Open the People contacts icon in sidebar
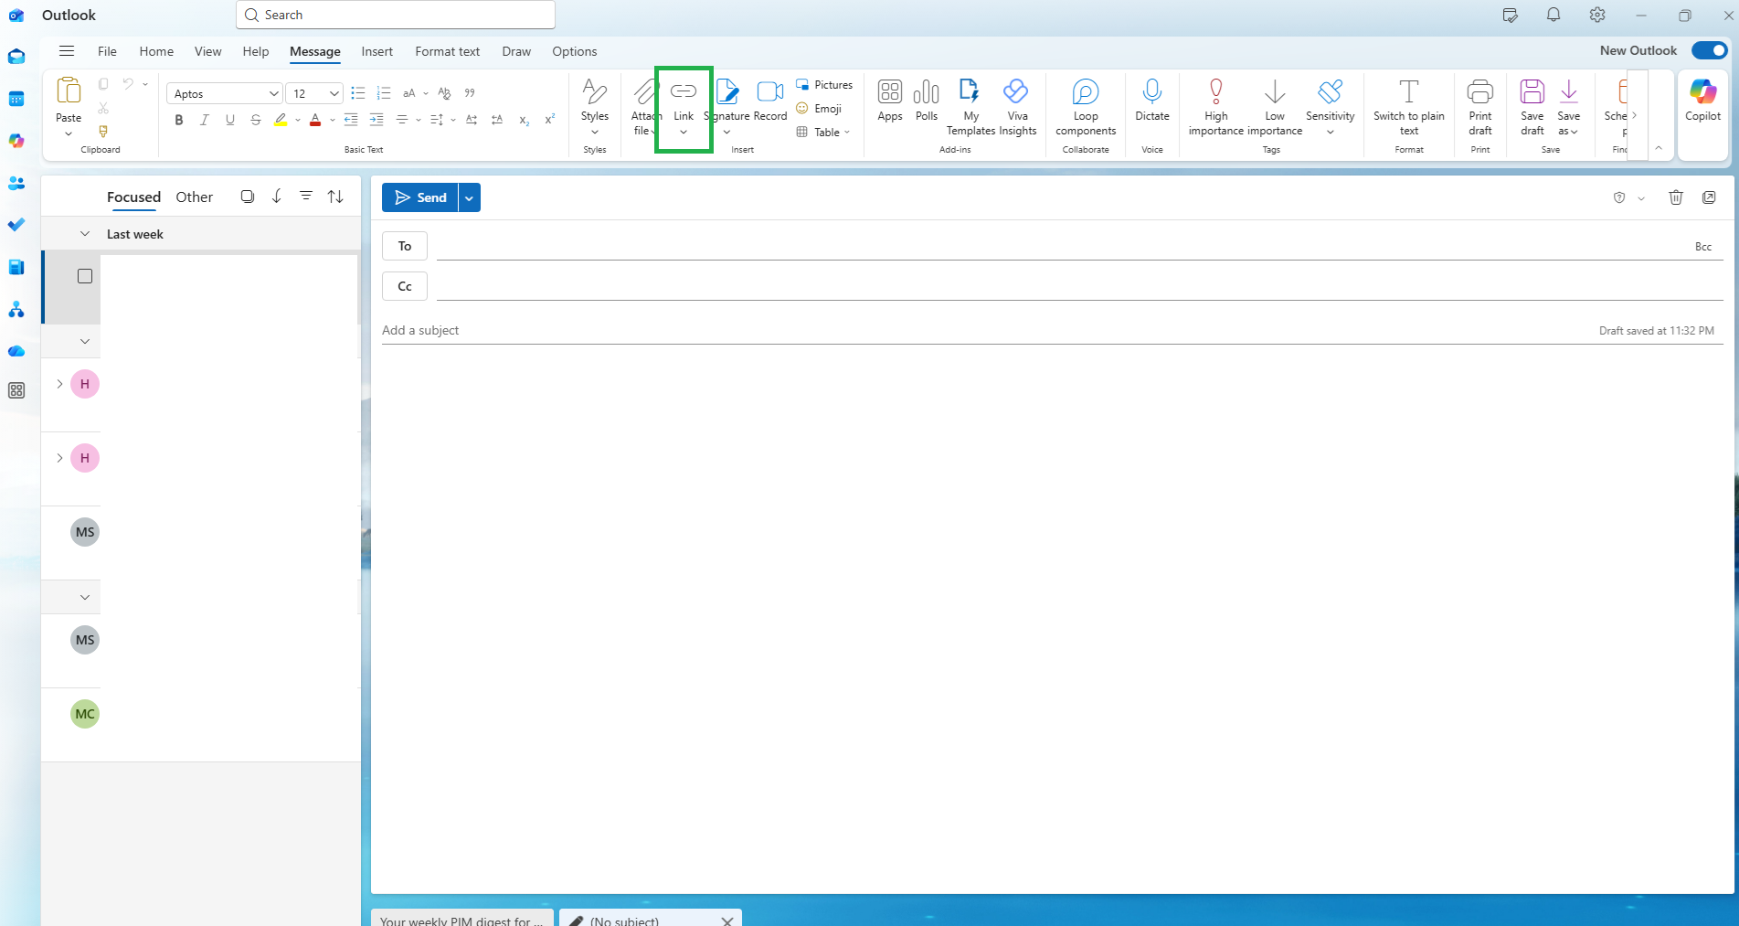This screenshot has height=926, width=1739. (16, 183)
